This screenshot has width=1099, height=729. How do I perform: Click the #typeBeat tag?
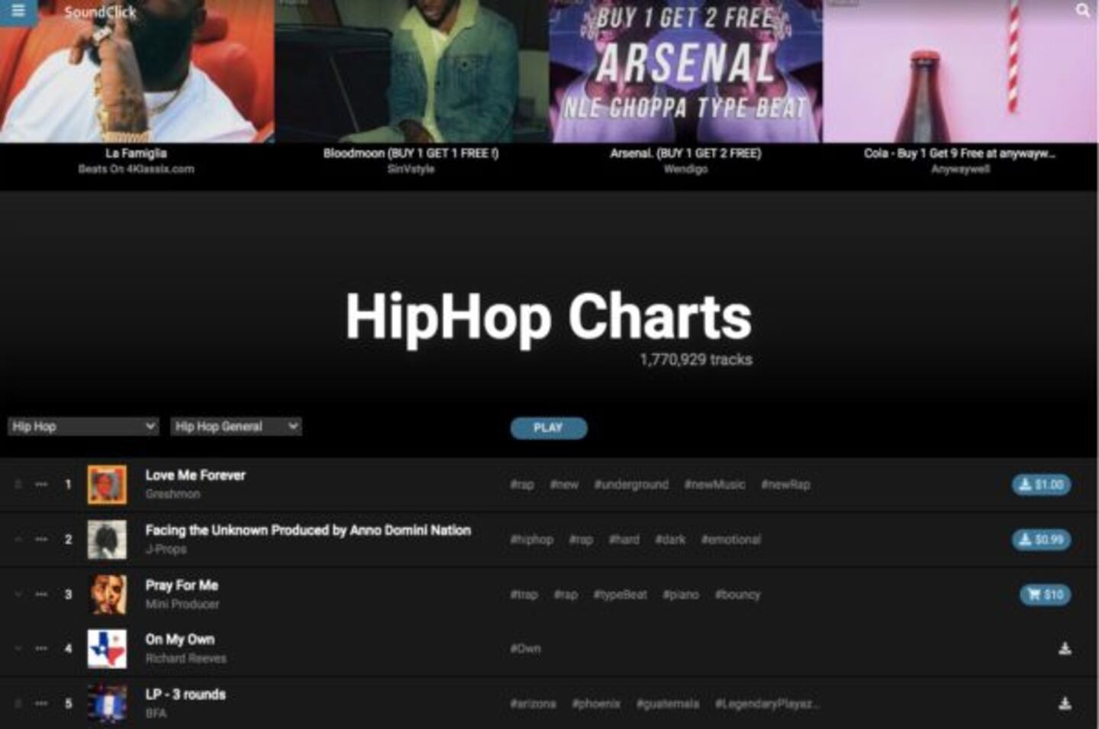coord(620,595)
